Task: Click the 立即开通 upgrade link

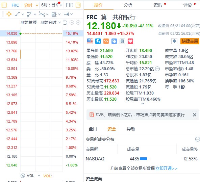Action: (166, 168)
